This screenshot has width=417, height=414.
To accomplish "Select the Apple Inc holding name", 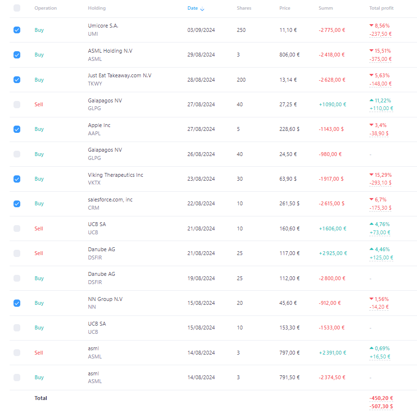I will click(x=99, y=125).
